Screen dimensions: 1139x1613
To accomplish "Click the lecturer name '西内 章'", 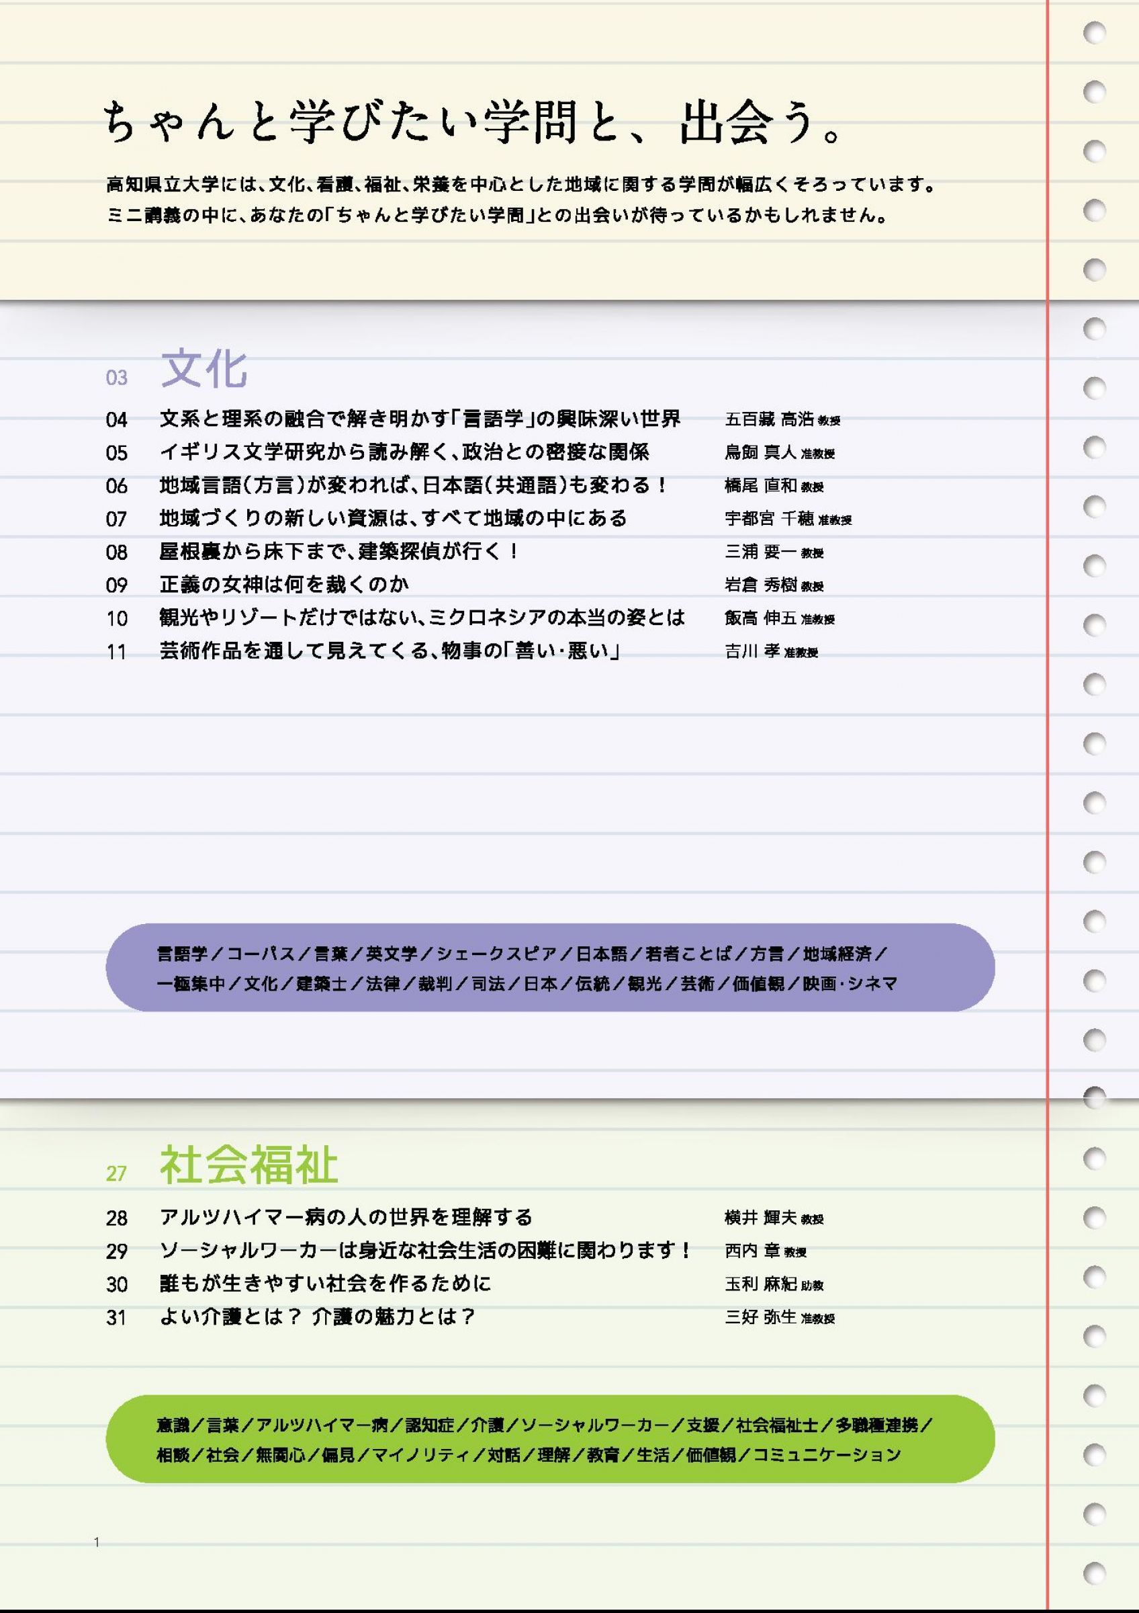I will pyautogui.click(x=752, y=1251).
